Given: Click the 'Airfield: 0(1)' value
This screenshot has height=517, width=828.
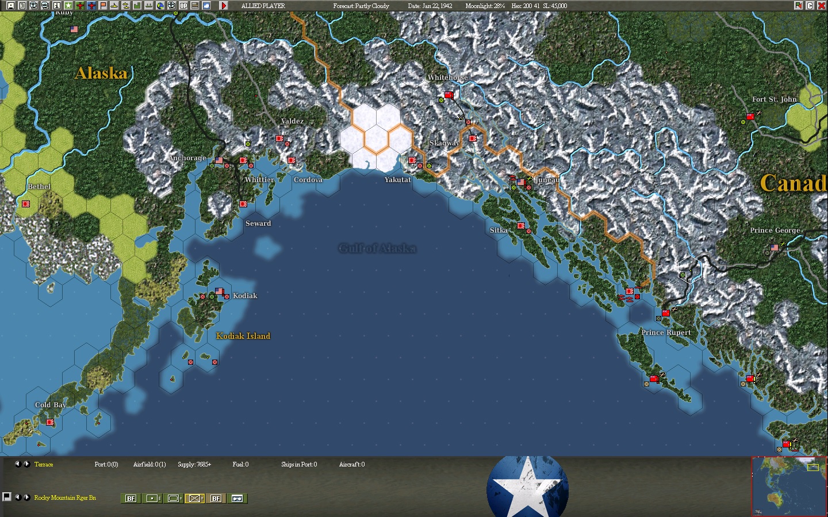Looking at the screenshot, I should pyautogui.click(x=149, y=464).
